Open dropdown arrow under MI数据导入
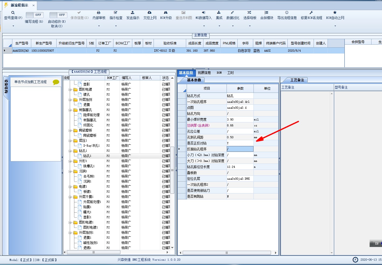The image size is (382, 265). pyautogui.click(x=204, y=26)
